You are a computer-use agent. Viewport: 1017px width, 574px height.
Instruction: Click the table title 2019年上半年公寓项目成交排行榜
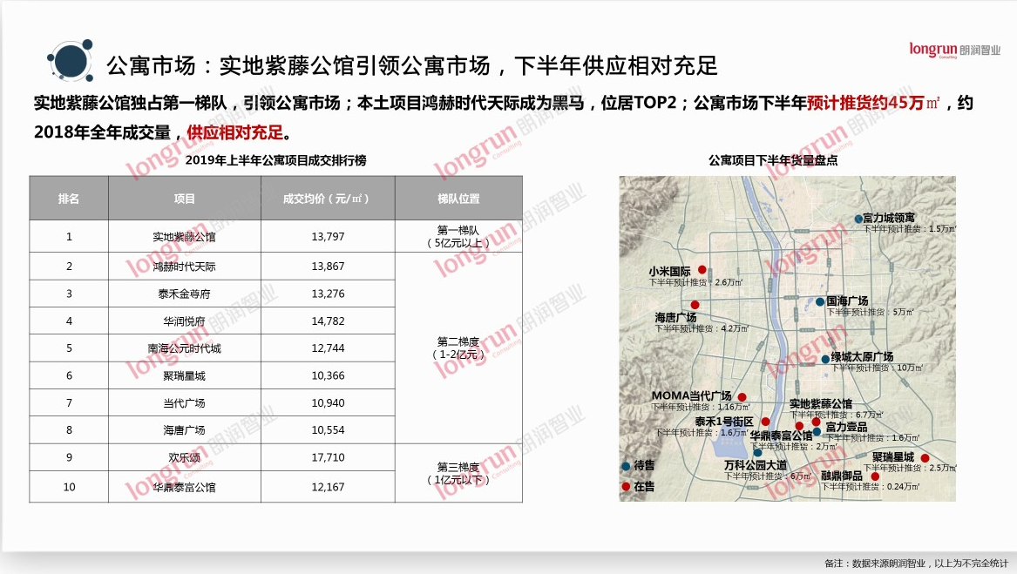(x=275, y=160)
